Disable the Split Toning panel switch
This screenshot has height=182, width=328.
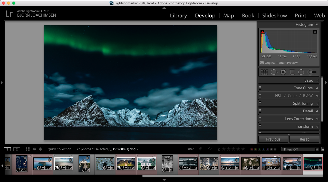pos(260,103)
